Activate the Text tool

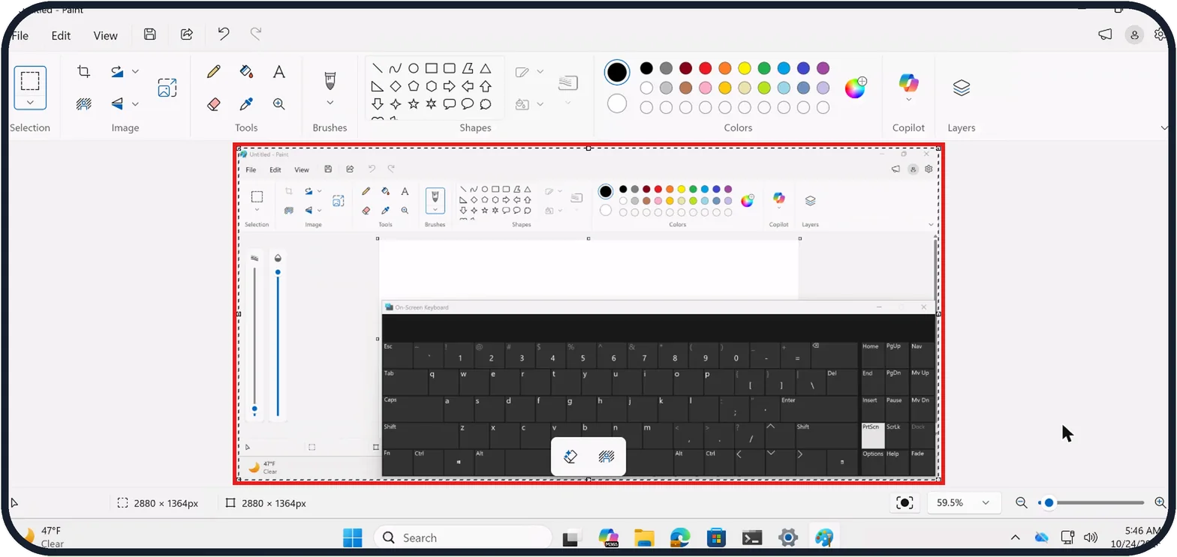pos(278,72)
